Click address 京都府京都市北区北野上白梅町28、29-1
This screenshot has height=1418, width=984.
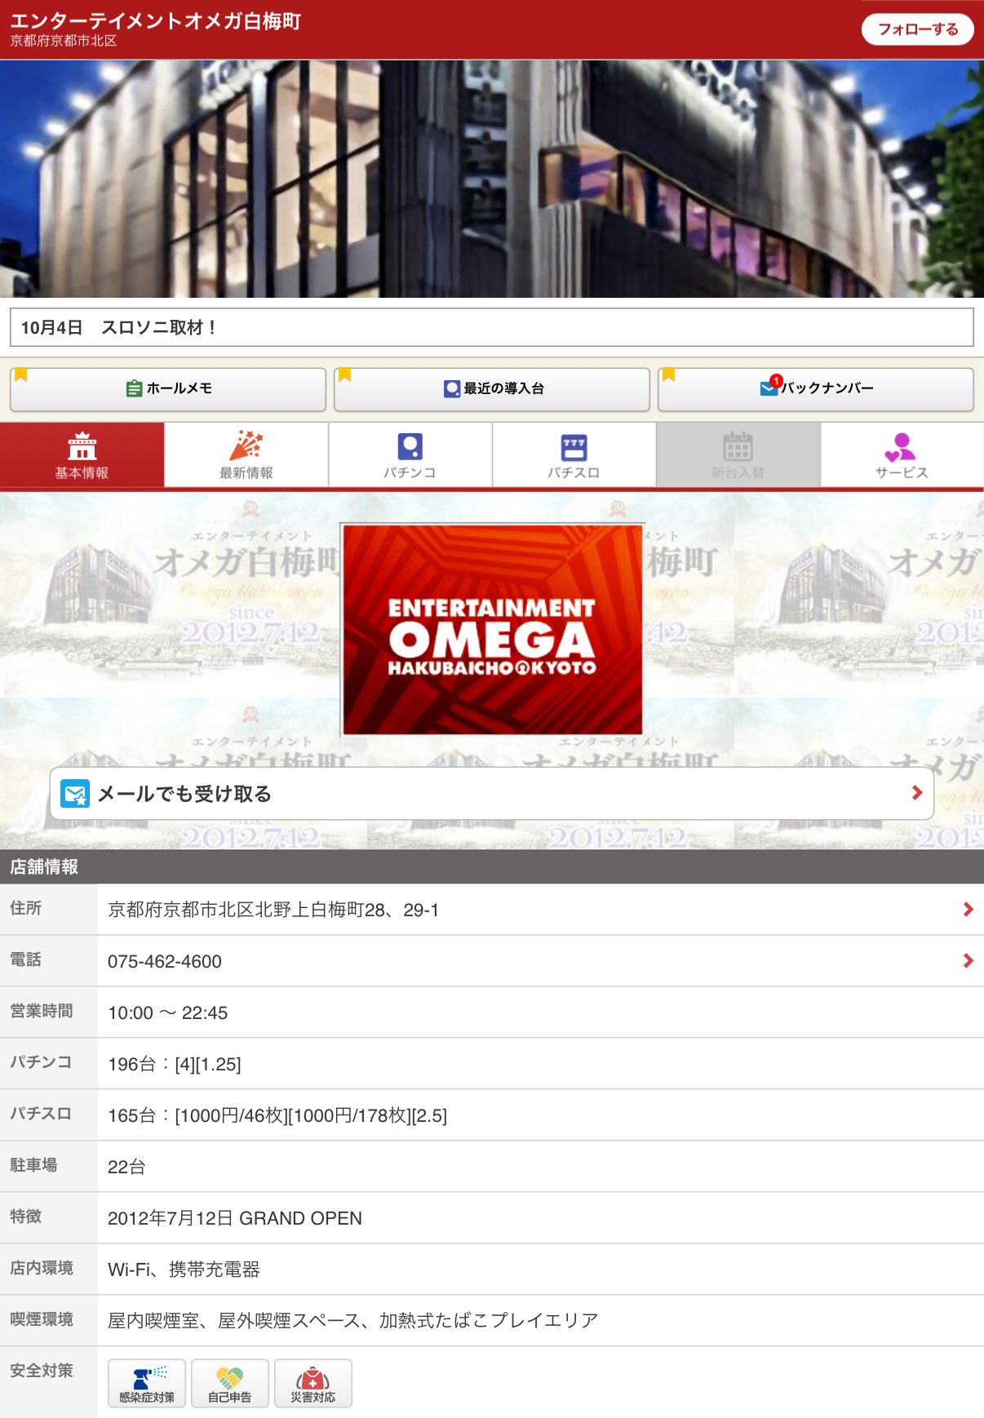pyautogui.click(x=273, y=910)
